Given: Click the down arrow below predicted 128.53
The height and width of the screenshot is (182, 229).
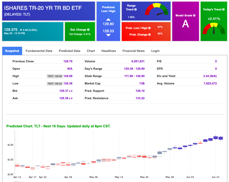Looking at the screenshot, I should pos(108,35).
